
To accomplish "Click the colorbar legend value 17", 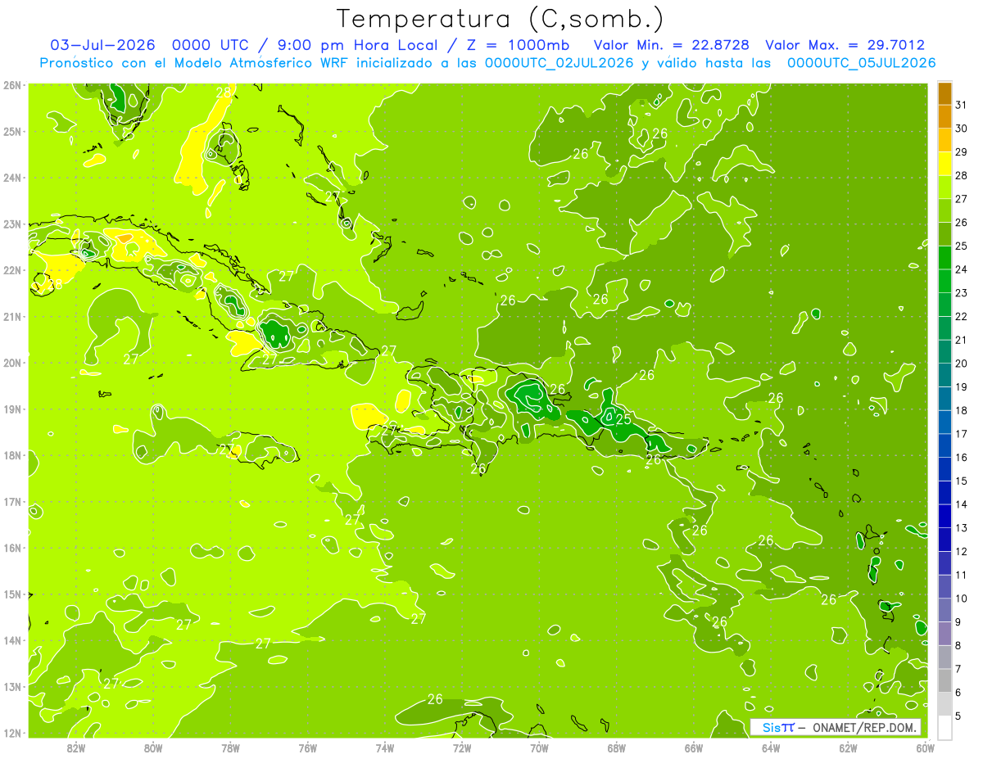I will 961,434.
